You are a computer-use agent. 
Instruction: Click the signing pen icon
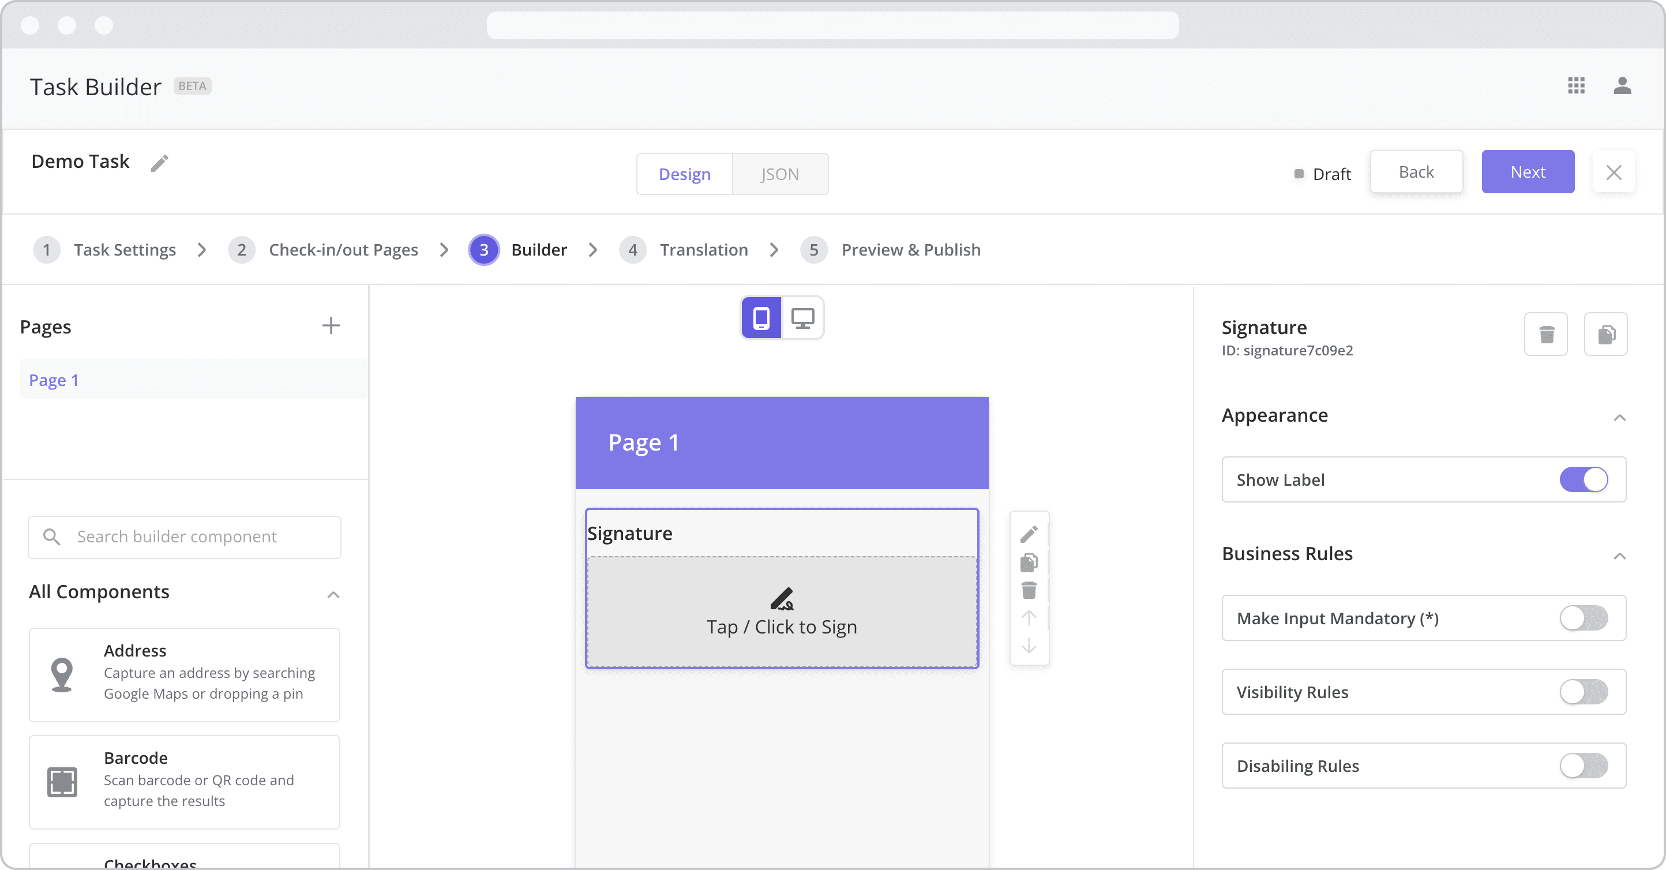click(782, 599)
